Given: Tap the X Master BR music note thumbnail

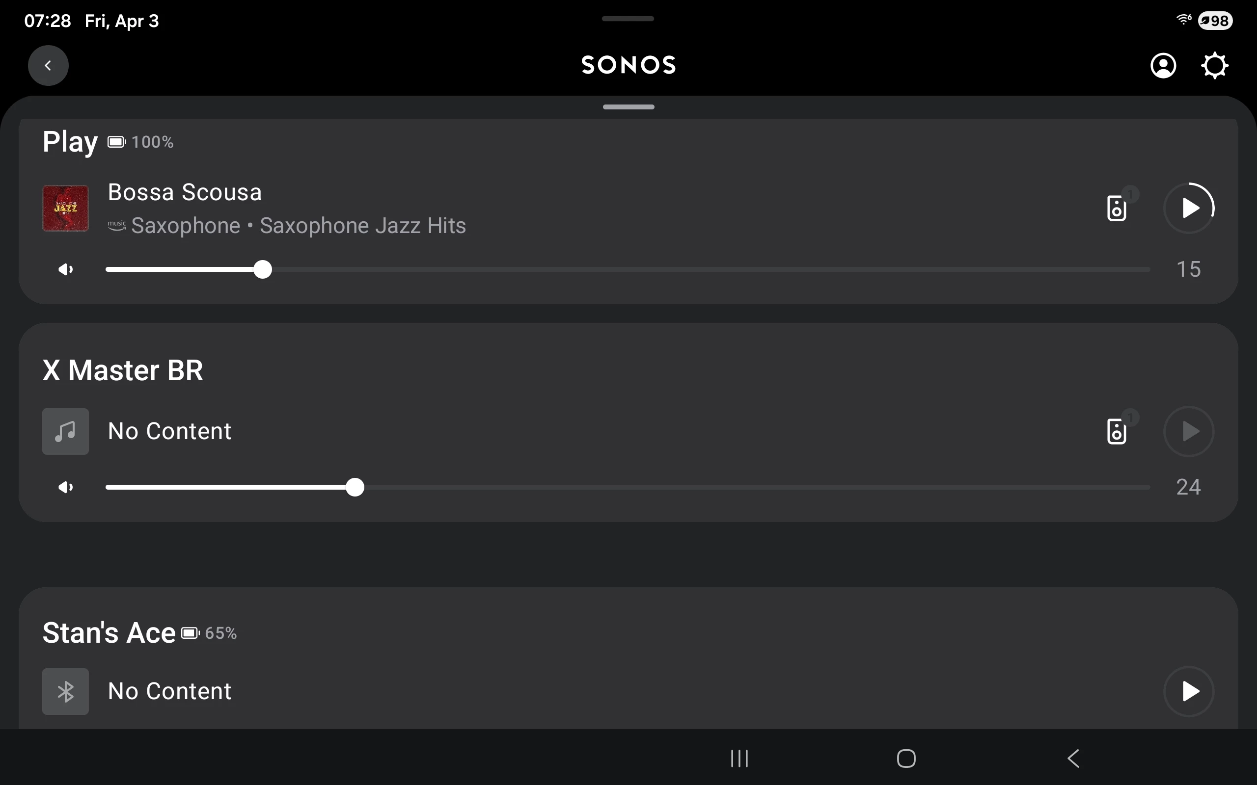Looking at the screenshot, I should 65,431.
